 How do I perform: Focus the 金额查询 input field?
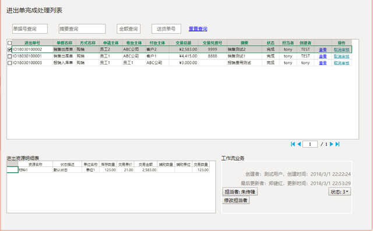[128, 29]
